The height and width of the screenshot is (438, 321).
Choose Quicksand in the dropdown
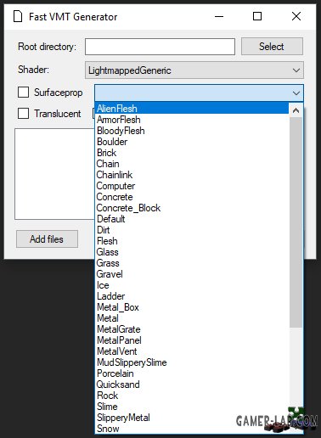coord(192,385)
